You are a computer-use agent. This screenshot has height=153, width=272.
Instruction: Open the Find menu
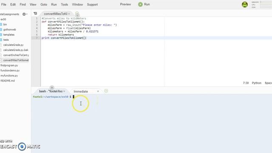23,5
